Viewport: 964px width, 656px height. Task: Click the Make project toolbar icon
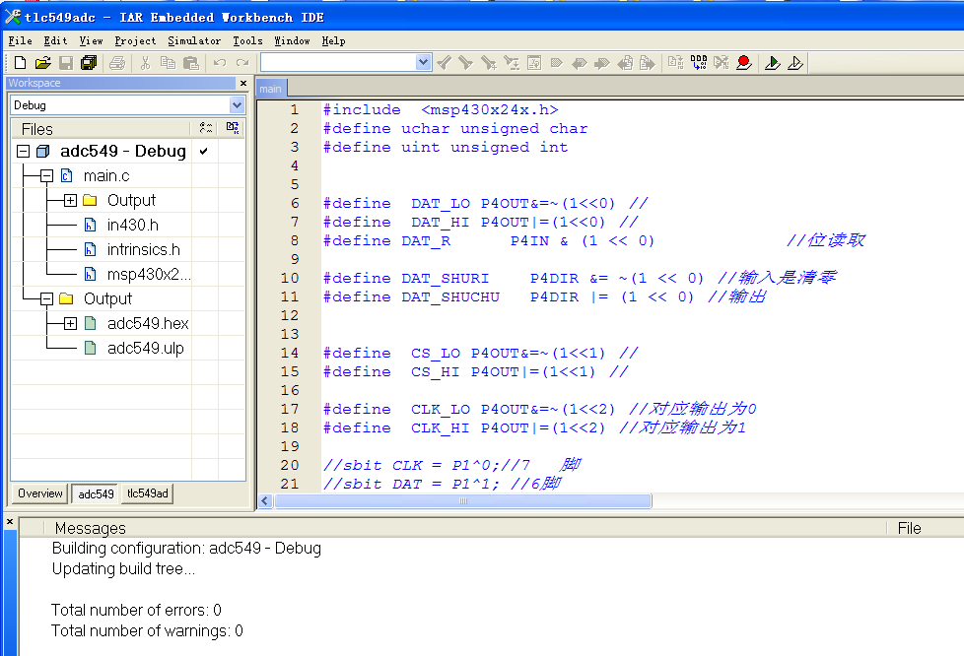click(x=700, y=62)
